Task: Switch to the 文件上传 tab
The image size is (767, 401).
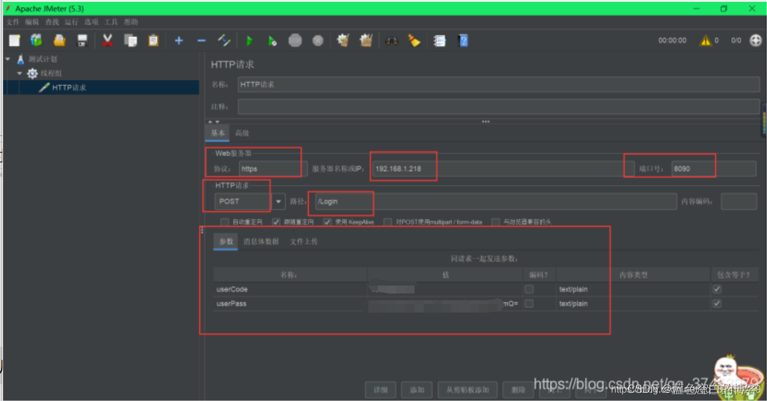Action: pos(304,242)
